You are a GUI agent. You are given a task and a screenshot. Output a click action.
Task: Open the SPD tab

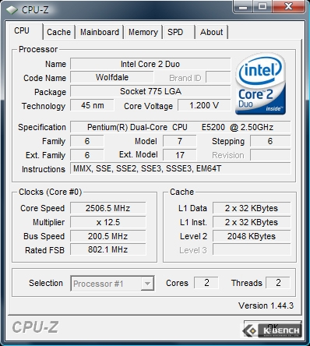[178, 32]
